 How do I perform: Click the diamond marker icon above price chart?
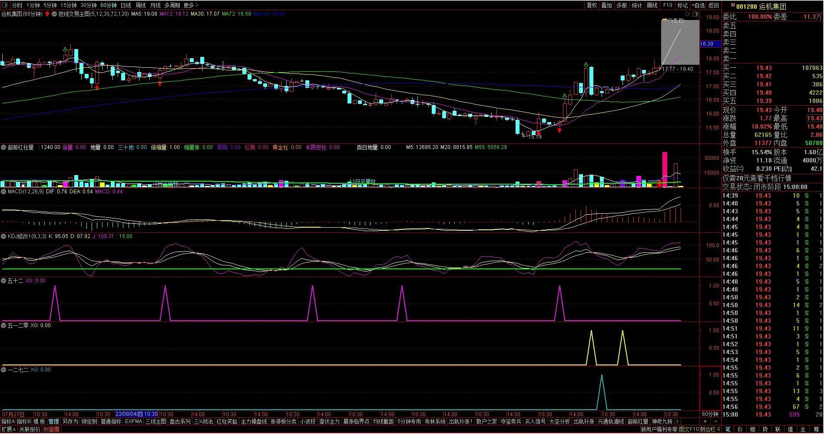coord(688,14)
